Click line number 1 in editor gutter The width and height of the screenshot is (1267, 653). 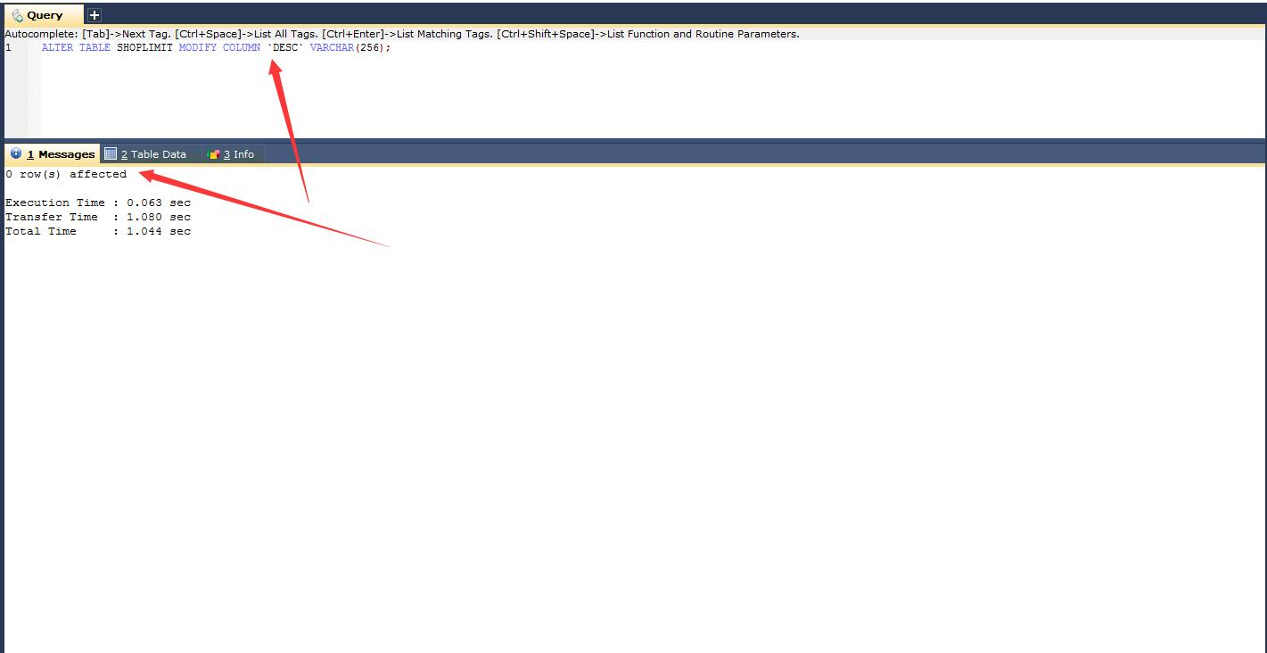pyautogui.click(x=9, y=47)
